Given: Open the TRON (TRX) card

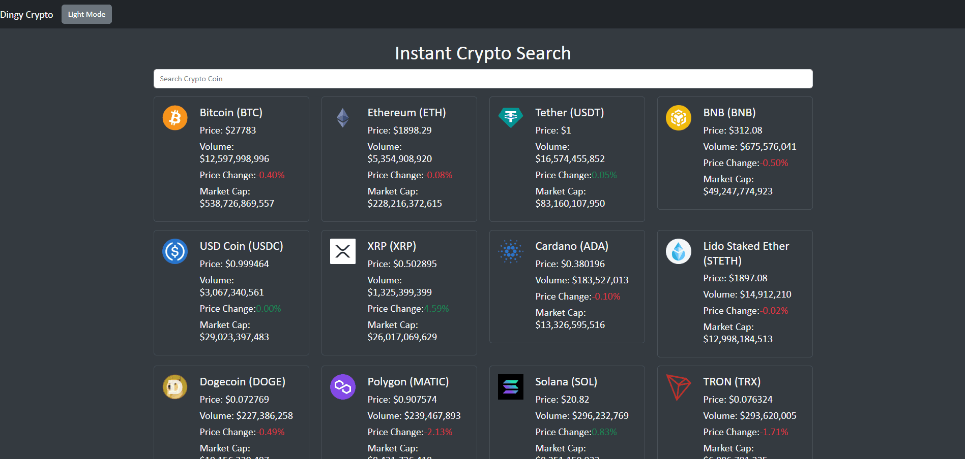Looking at the screenshot, I should 735,412.
